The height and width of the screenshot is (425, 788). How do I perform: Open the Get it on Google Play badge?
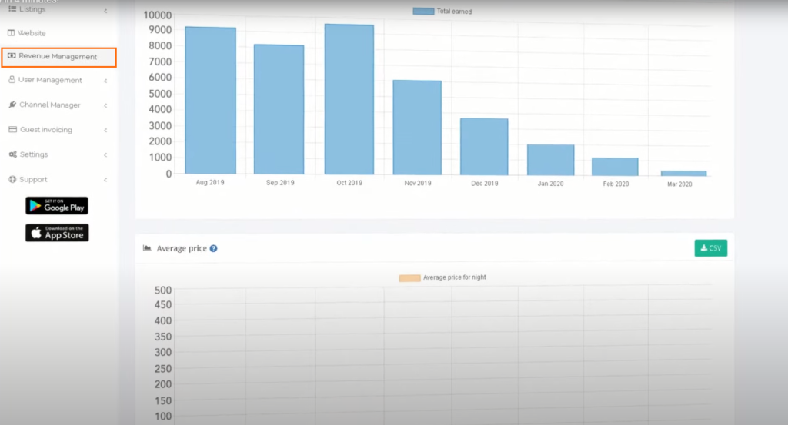57,205
